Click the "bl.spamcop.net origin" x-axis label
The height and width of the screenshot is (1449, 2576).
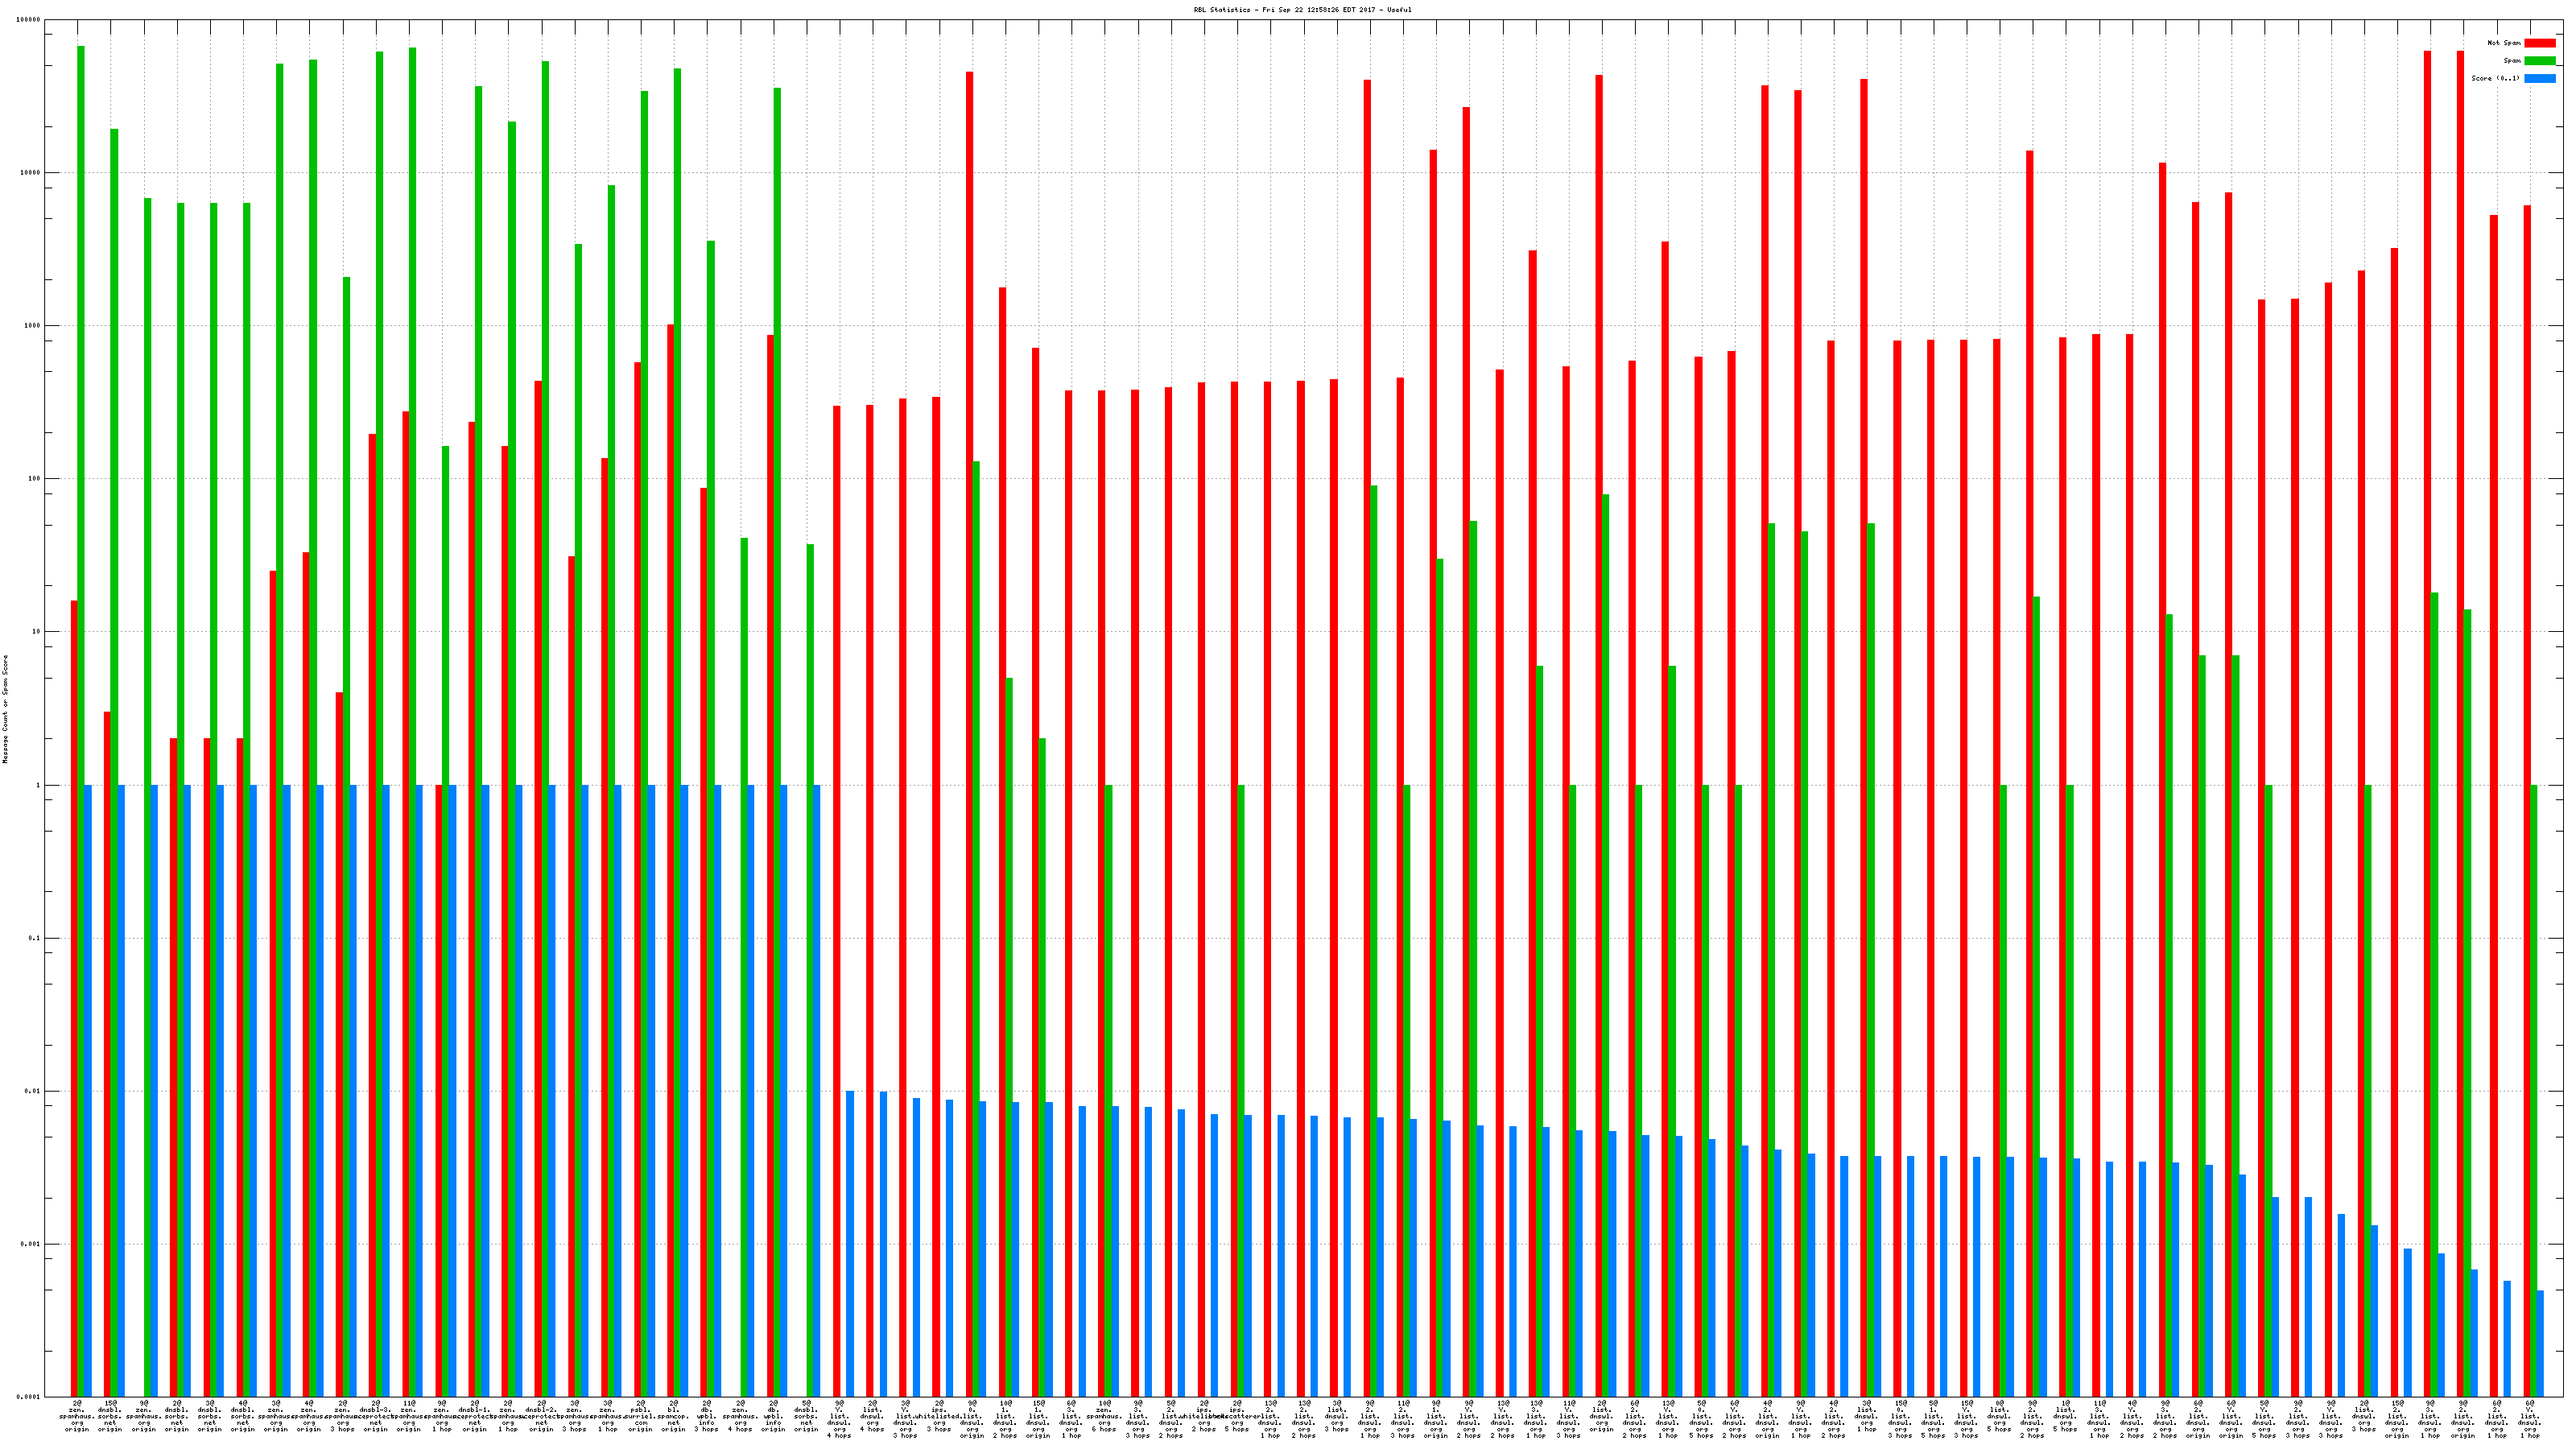click(674, 1416)
